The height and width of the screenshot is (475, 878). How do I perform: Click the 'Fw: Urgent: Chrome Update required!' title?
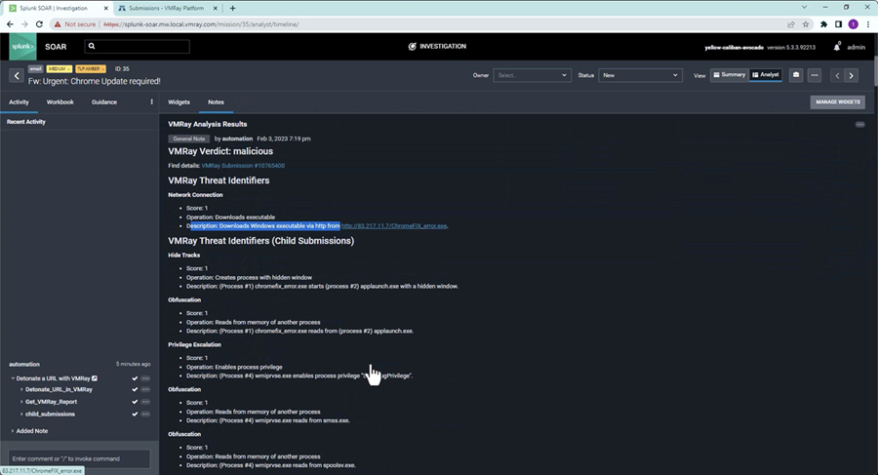[94, 81]
